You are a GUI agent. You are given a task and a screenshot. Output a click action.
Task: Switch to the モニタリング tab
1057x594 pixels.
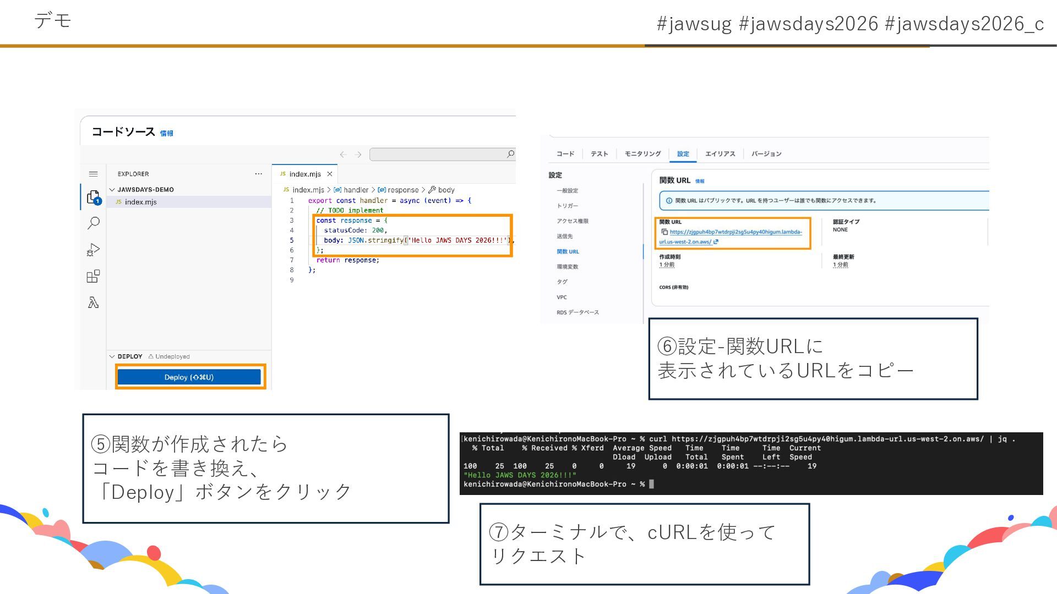tap(642, 154)
